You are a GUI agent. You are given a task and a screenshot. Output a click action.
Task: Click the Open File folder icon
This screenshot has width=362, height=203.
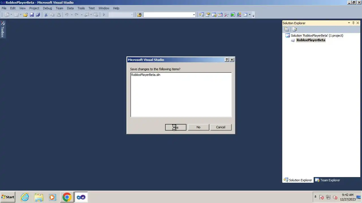(25, 15)
